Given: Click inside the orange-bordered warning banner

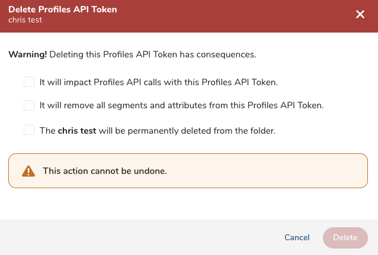Looking at the screenshot, I should click(267, 171).
